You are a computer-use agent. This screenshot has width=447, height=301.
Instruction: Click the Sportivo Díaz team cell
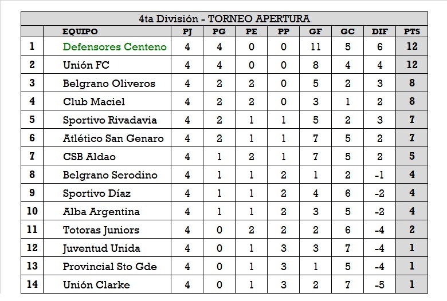tap(97, 193)
